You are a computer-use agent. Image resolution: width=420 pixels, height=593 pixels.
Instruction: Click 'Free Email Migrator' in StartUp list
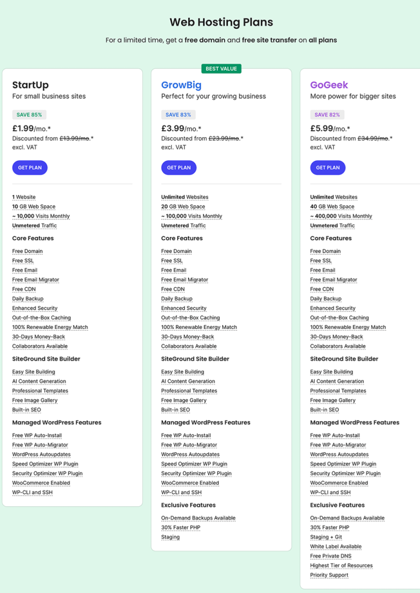pyautogui.click(x=35, y=280)
